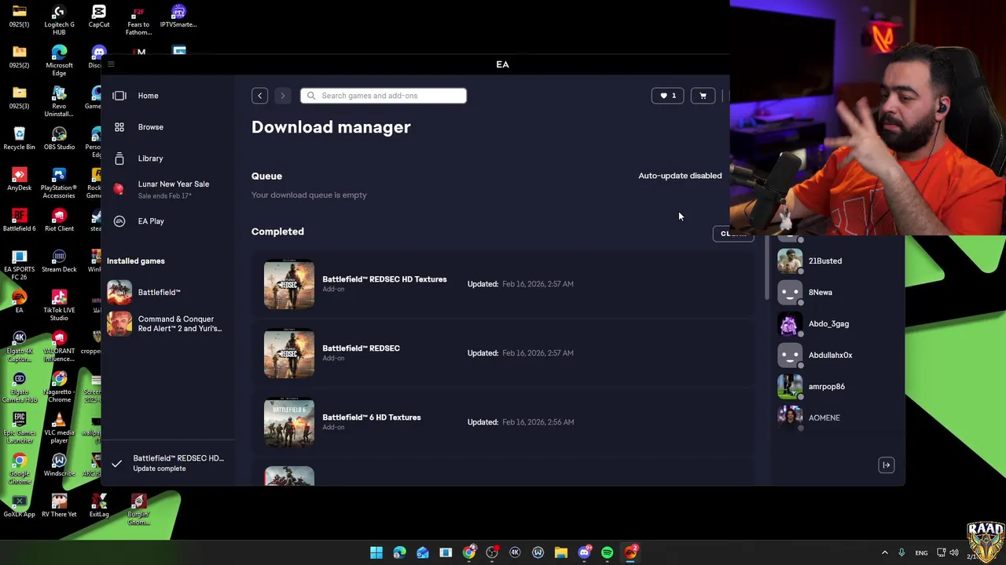The height and width of the screenshot is (565, 1006).
Task: Open Recycle Bin on desktop
Action: click(x=20, y=138)
